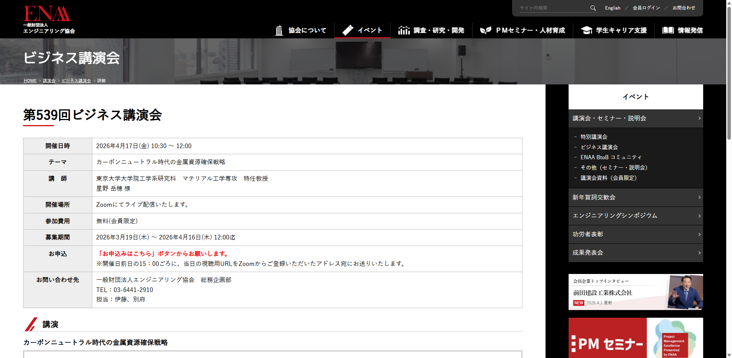
Task: Select 特別講演会 in sidebar submenu
Action: 594,137
